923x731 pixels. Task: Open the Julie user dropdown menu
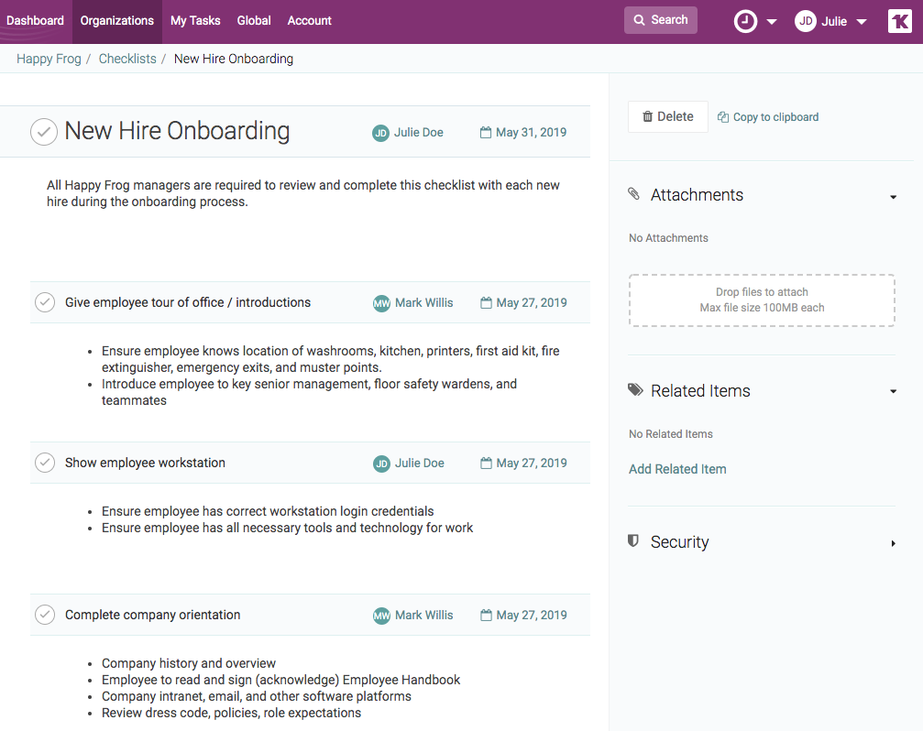coord(861,22)
